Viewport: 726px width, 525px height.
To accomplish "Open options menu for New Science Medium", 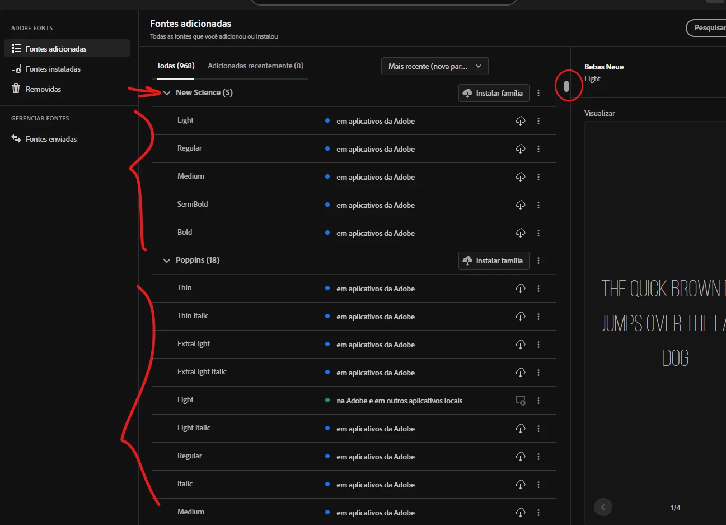I will click(538, 177).
